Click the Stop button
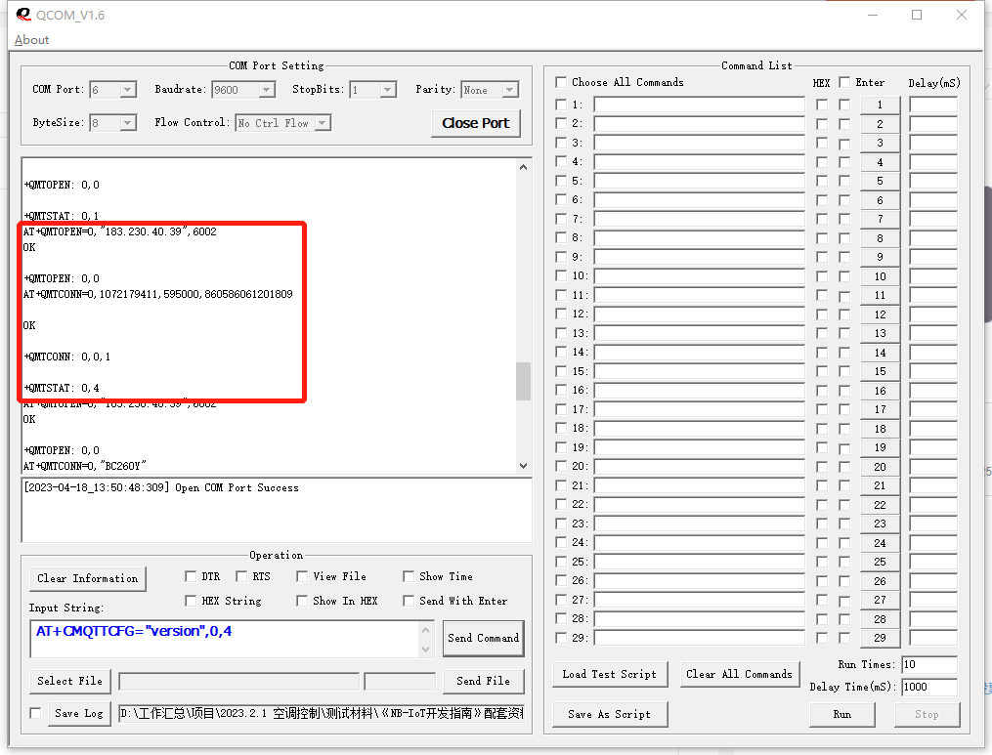 pyautogui.click(x=927, y=715)
